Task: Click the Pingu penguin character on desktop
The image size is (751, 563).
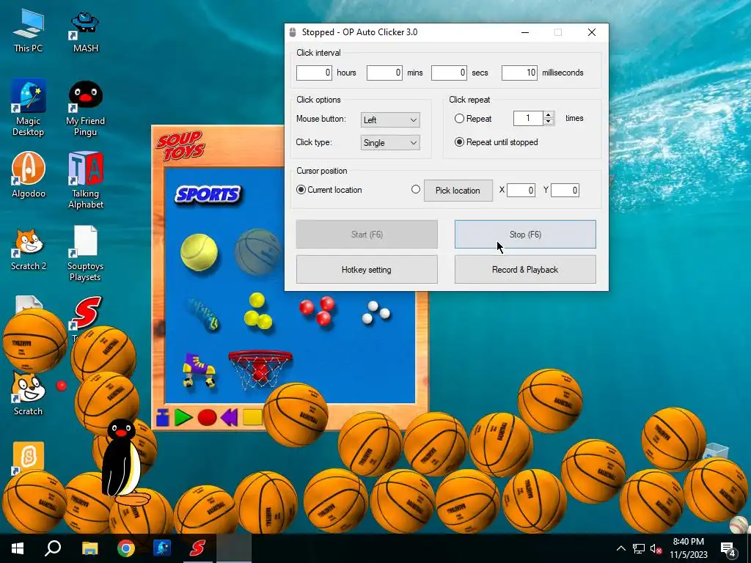Action: tap(122, 462)
